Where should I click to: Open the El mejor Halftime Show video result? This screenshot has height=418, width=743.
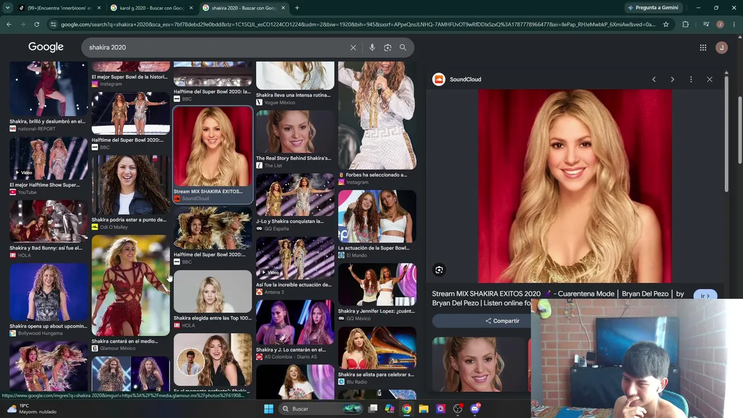tap(48, 158)
